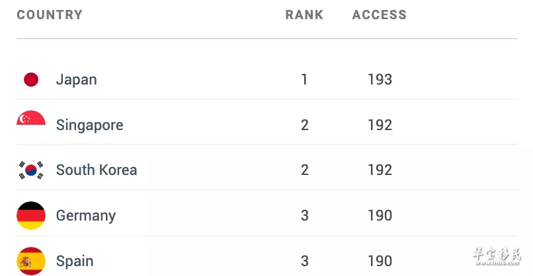This screenshot has height=276, width=533.
Task: Open the Japan country name
Action: click(77, 80)
